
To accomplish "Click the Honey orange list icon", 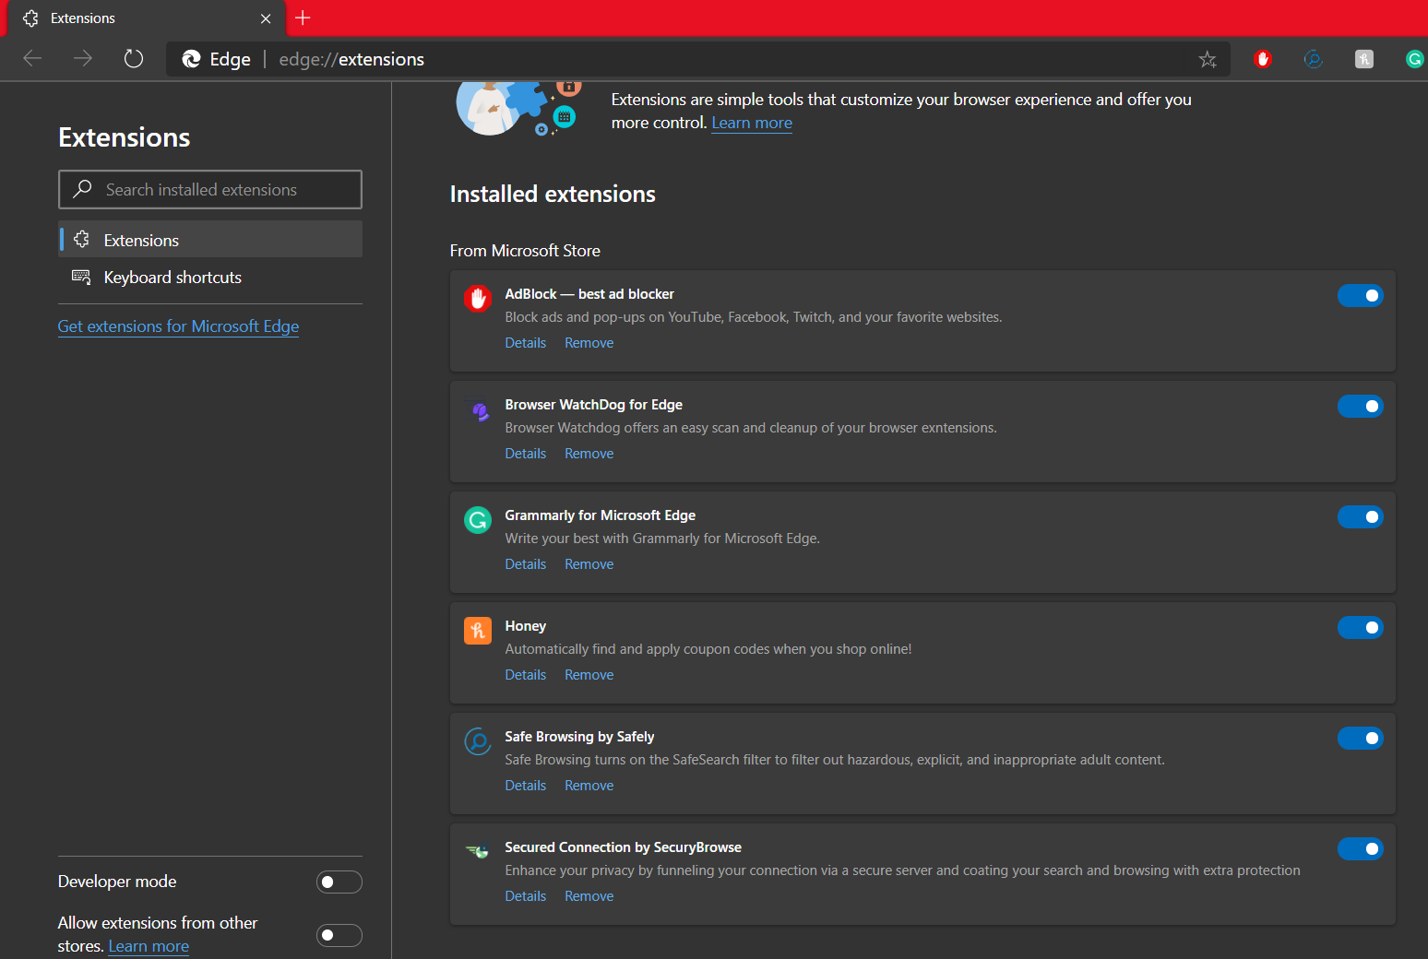I will click(478, 631).
